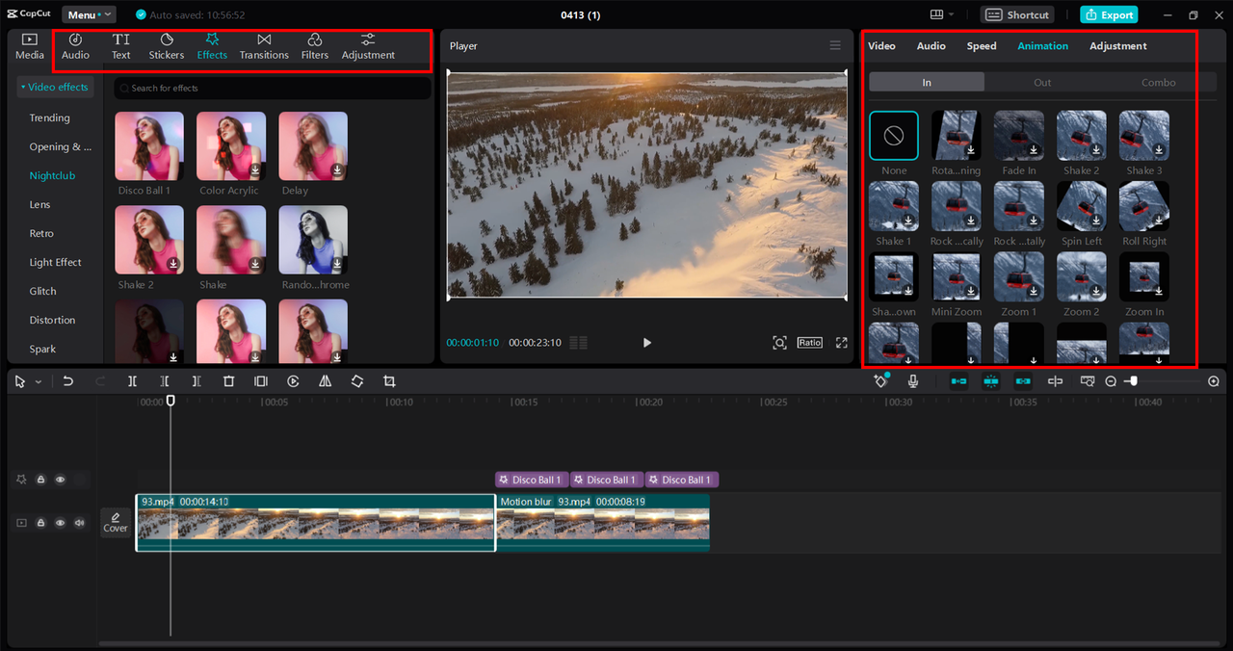Open the Media panel tab
Screen dimensions: 1233x651
[29, 46]
